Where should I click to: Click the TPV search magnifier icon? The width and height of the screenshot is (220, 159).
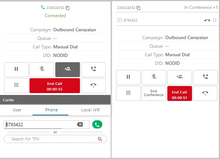coord(100,139)
